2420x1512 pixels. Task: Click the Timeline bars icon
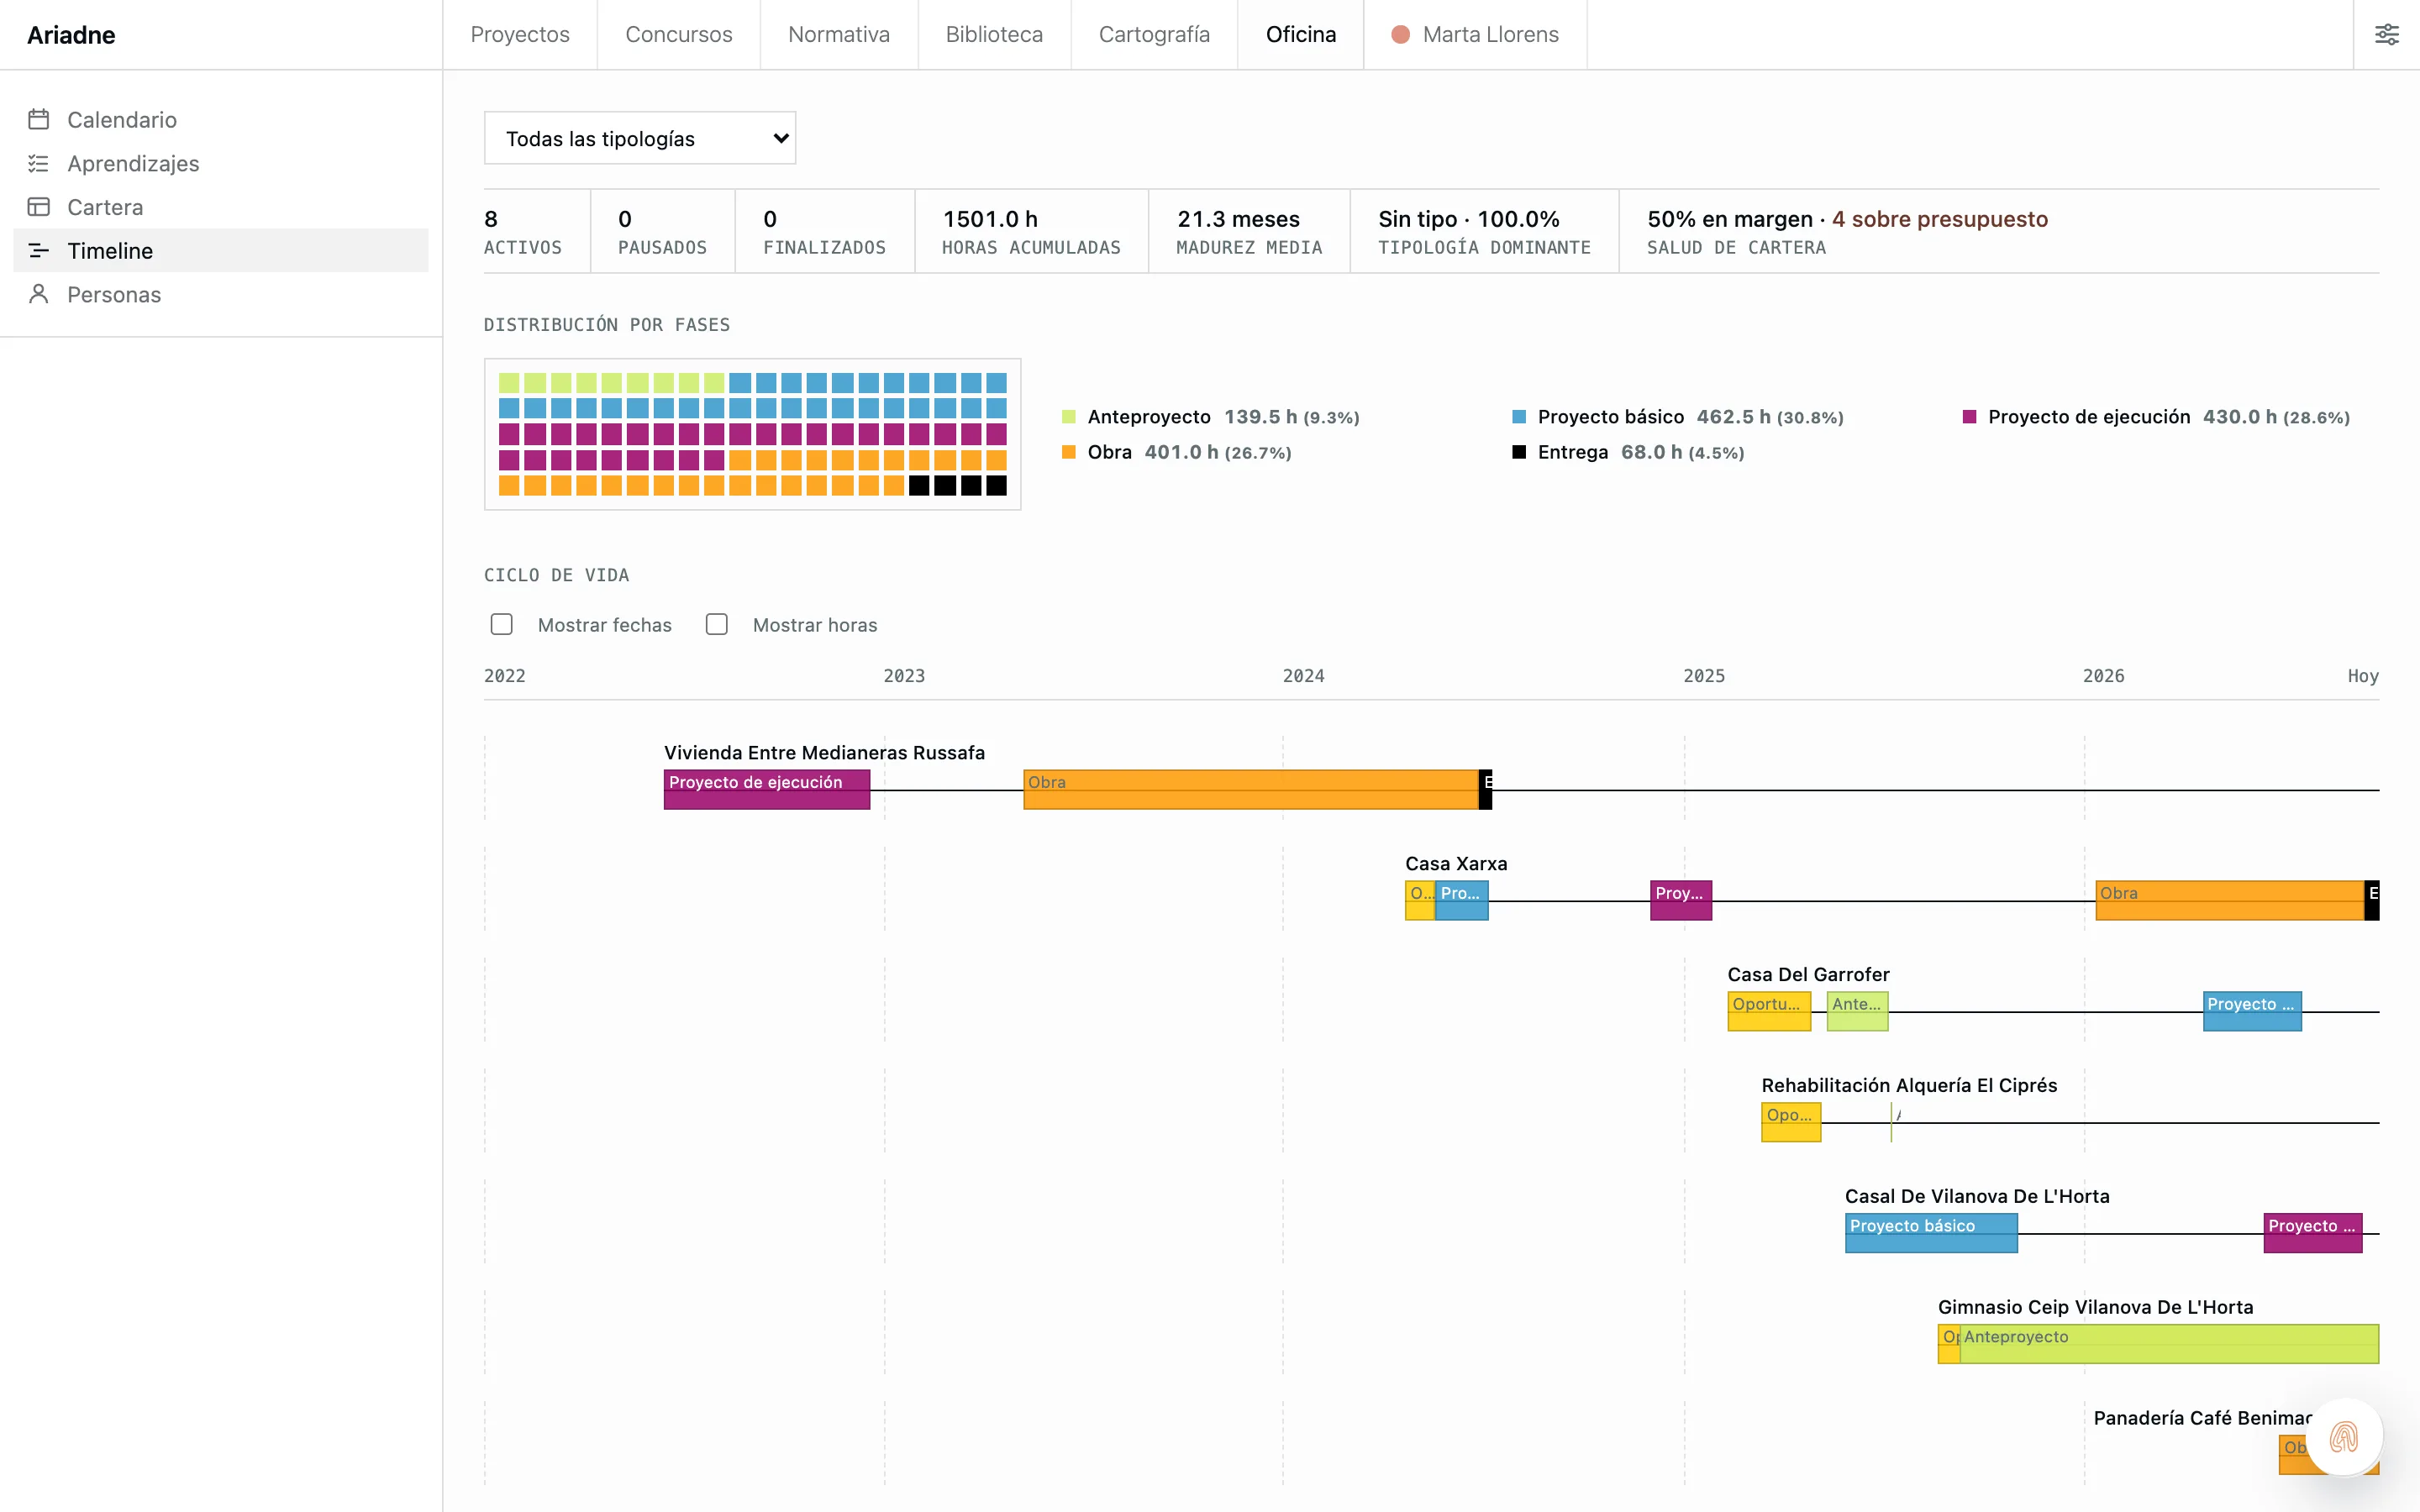point(39,250)
